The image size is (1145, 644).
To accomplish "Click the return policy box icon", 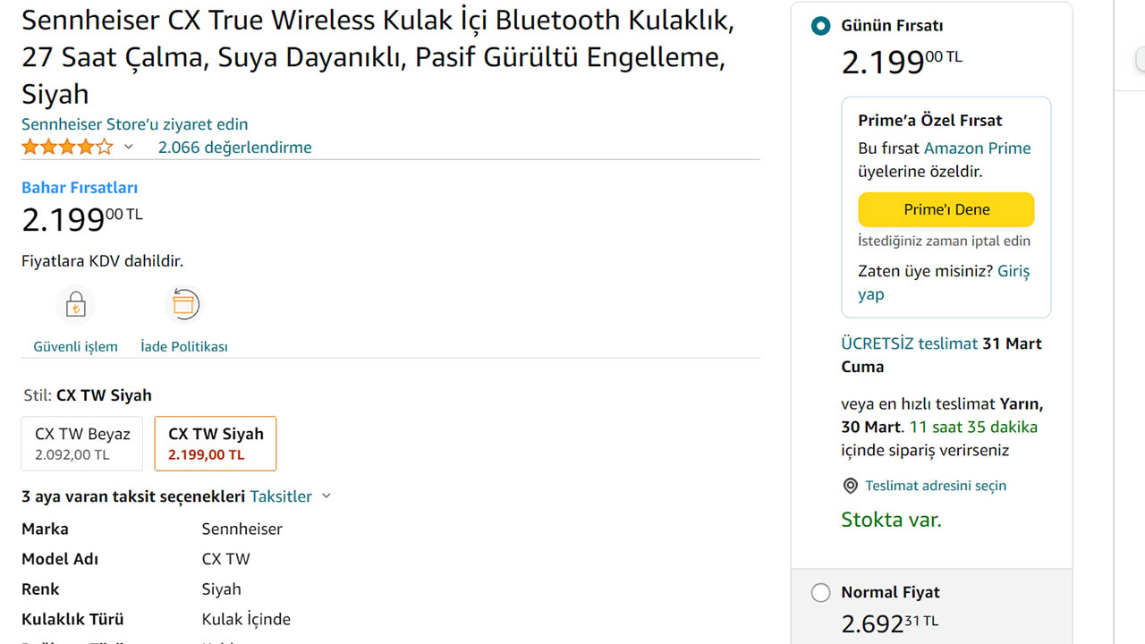I will coord(183,305).
